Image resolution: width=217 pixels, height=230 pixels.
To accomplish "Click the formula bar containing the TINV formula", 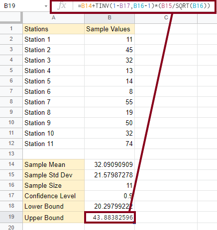I will (x=144, y=6).
